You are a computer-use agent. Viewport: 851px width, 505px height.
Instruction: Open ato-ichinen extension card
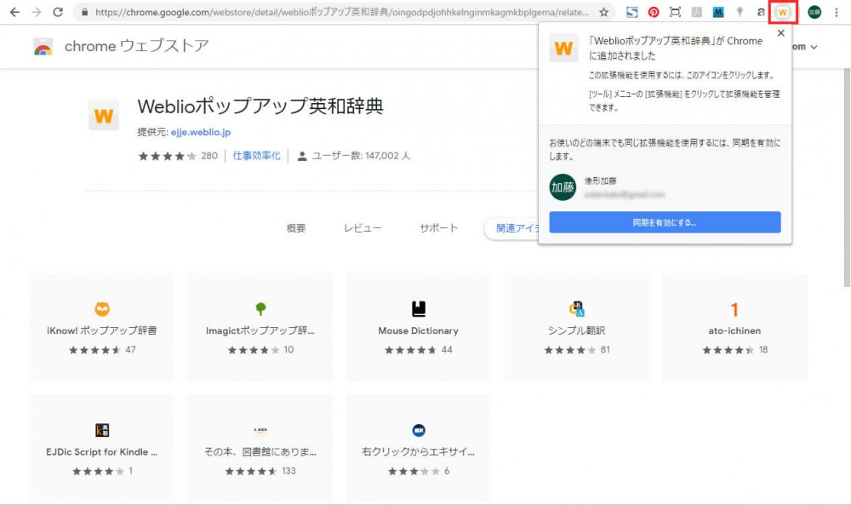(734, 326)
